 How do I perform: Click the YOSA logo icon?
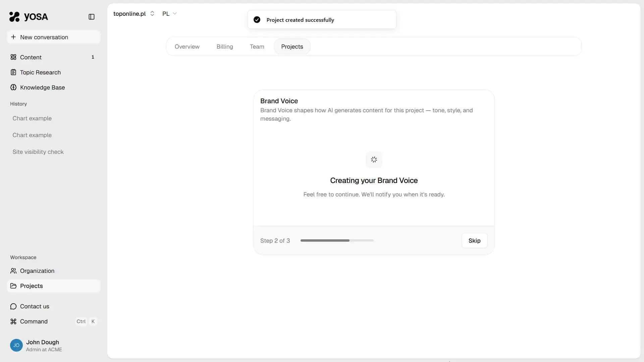[x=14, y=16]
